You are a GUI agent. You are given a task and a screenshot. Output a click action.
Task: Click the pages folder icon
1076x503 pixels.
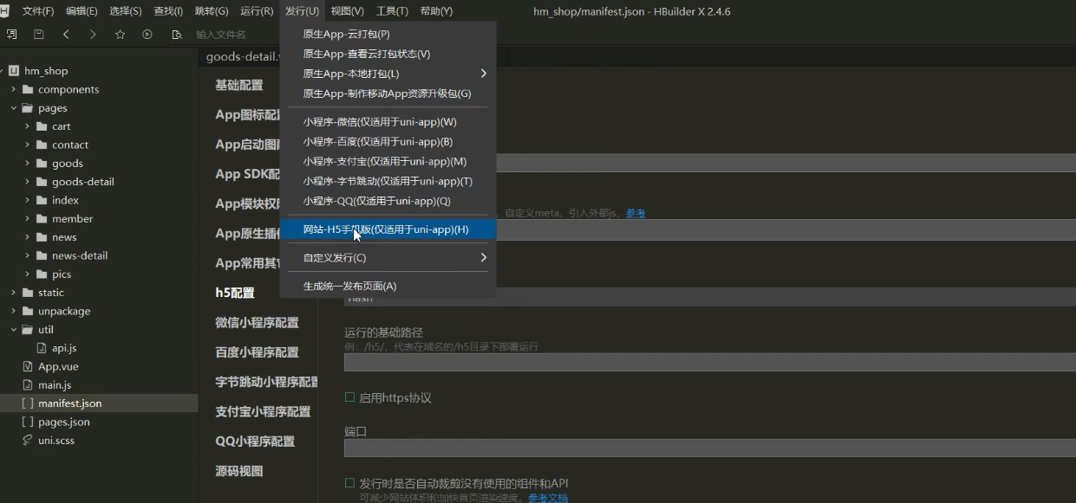28,108
